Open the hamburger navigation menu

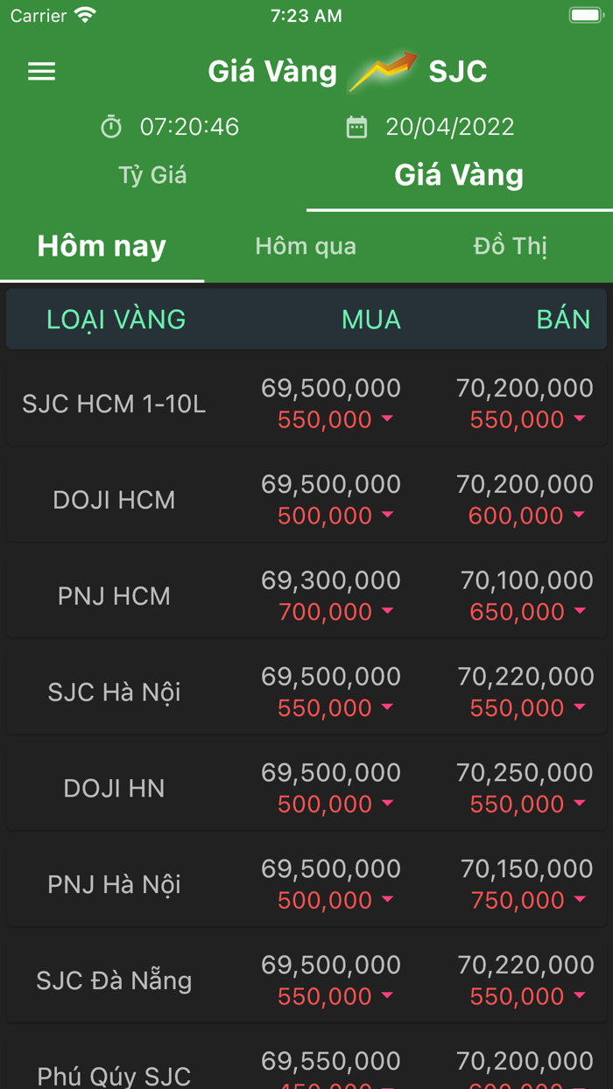(x=40, y=72)
